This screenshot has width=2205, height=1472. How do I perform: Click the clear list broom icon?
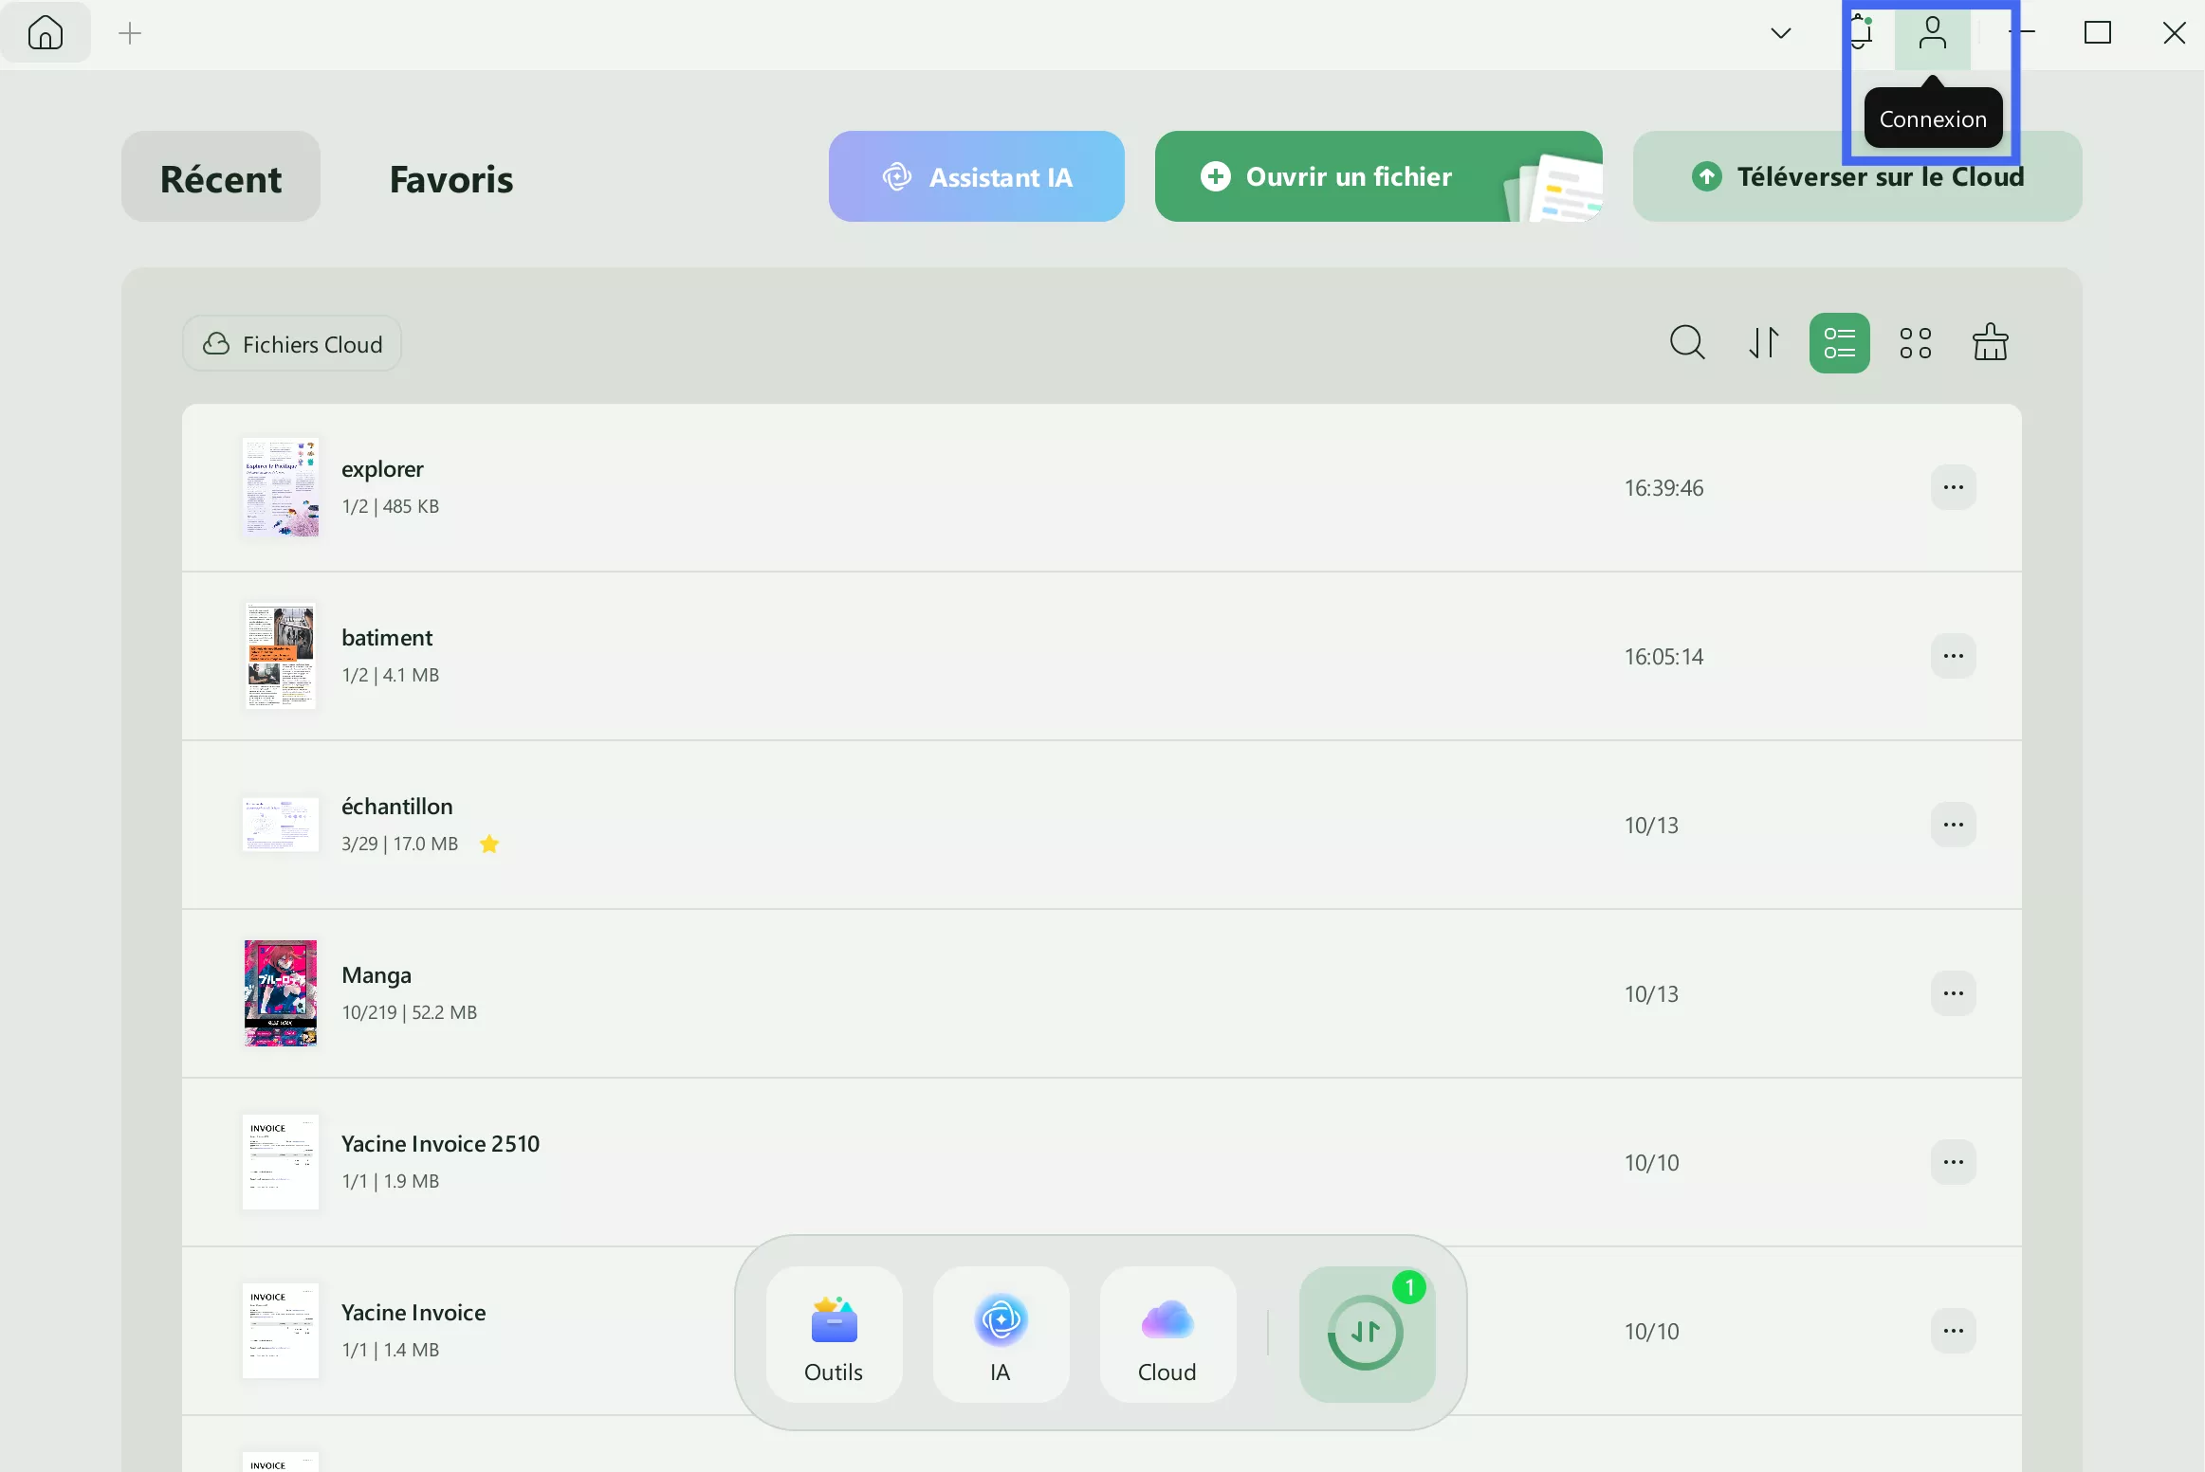1990,343
